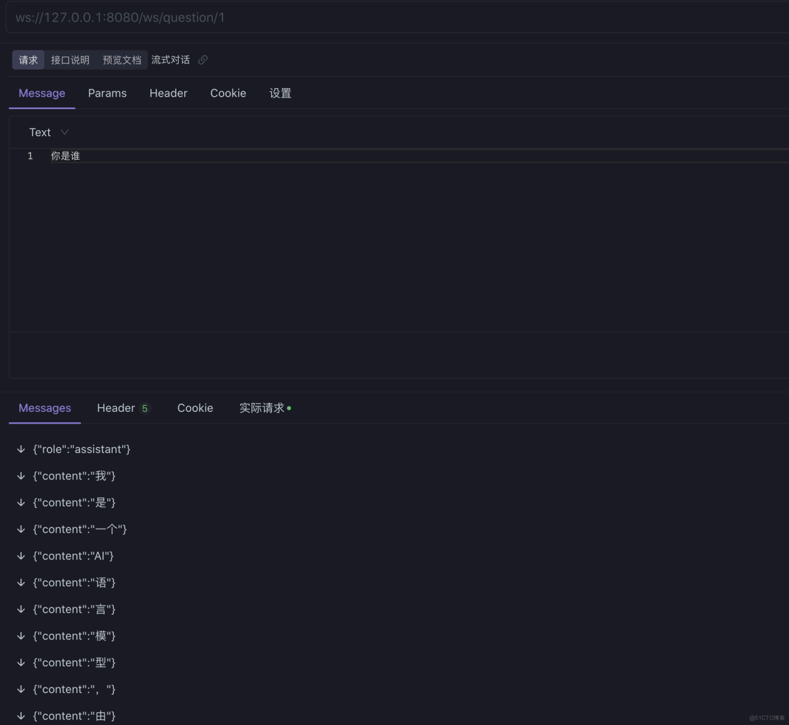The height and width of the screenshot is (725, 789).
Task: Open the response Cookie tab
Action: (195, 408)
